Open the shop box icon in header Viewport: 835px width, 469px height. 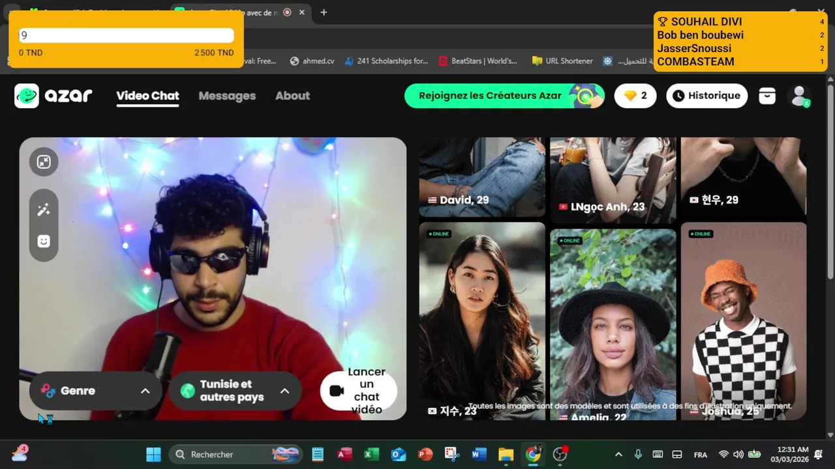pos(767,96)
